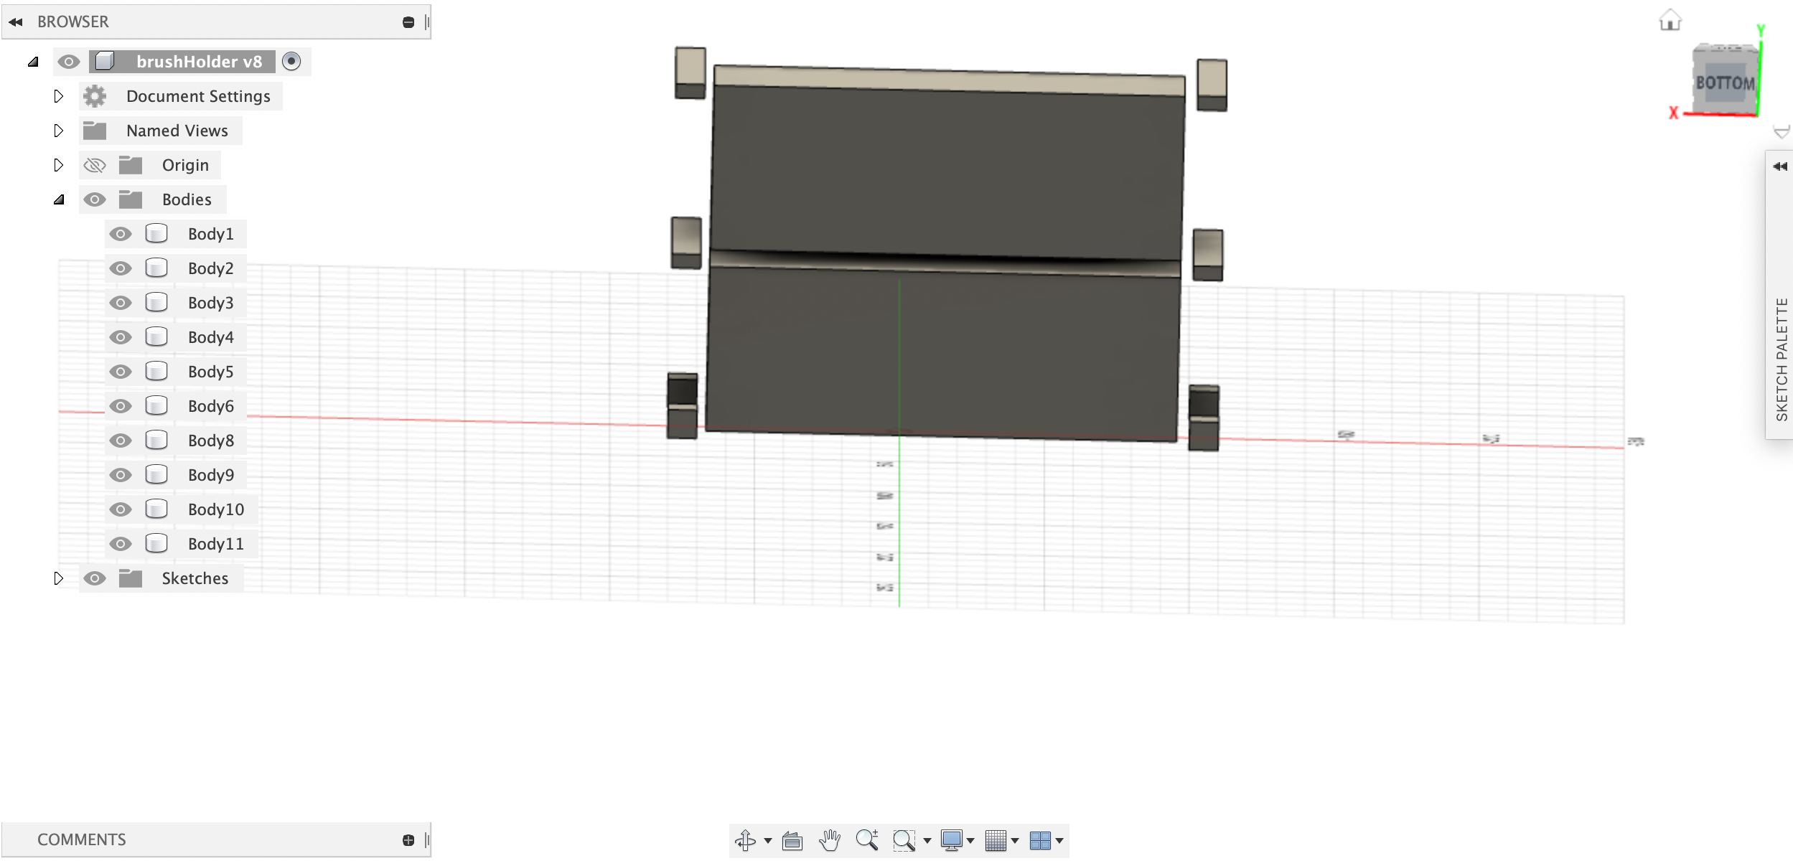The height and width of the screenshot is (861, 1793).
Task: Expand the Sketches folder
Action: 58,578
